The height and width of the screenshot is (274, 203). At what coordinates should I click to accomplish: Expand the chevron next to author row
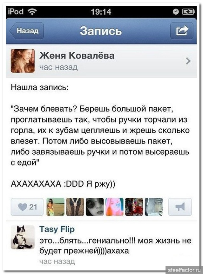[x=188, y=61]
